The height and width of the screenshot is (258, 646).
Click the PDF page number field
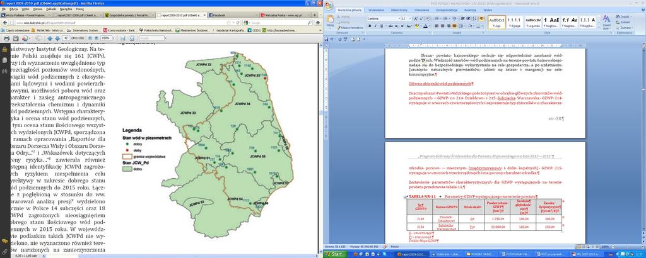click(x=66, y=38)
